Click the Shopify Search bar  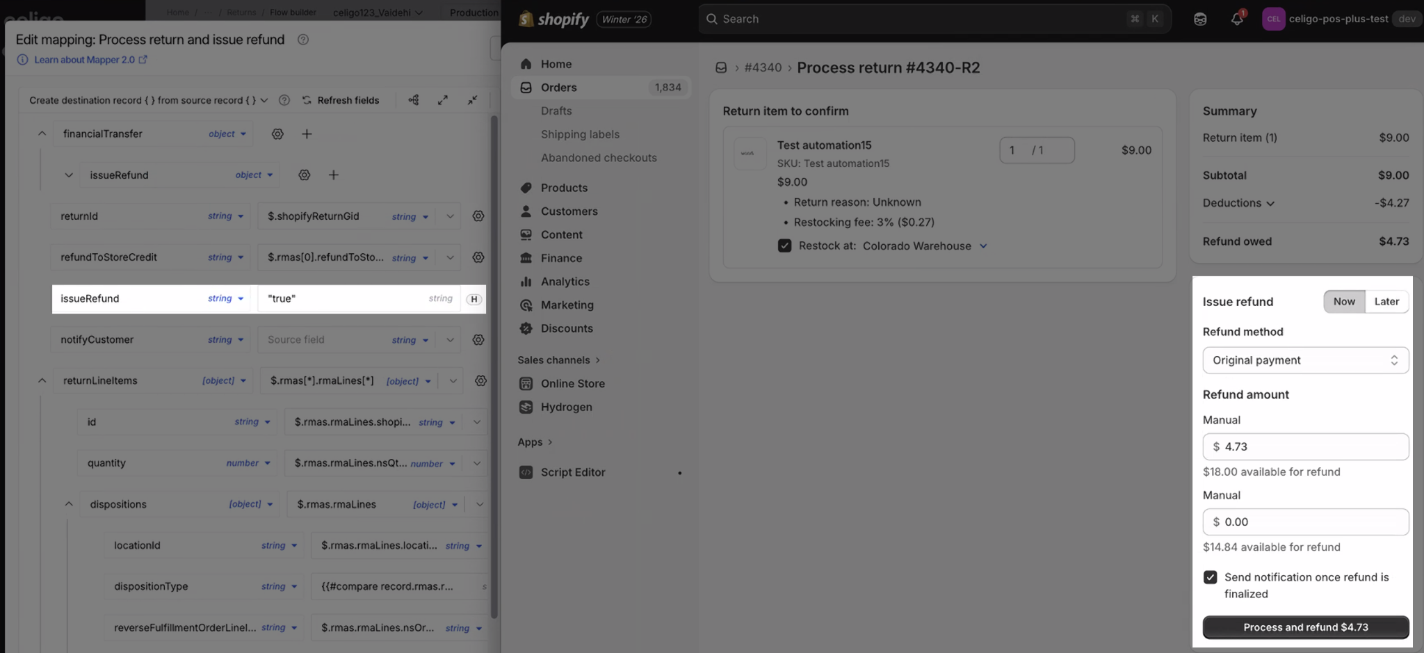[934, 19]
